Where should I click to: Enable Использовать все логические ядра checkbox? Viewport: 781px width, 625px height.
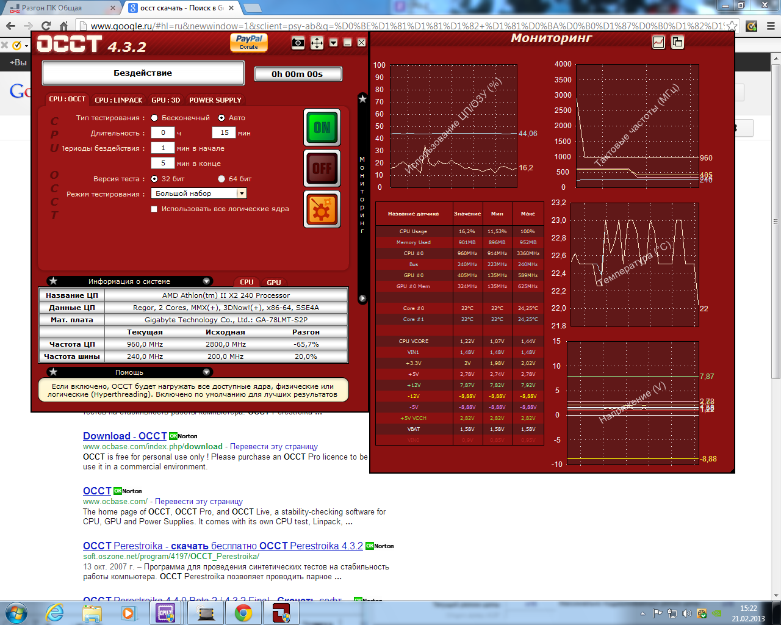click(154, 209)
